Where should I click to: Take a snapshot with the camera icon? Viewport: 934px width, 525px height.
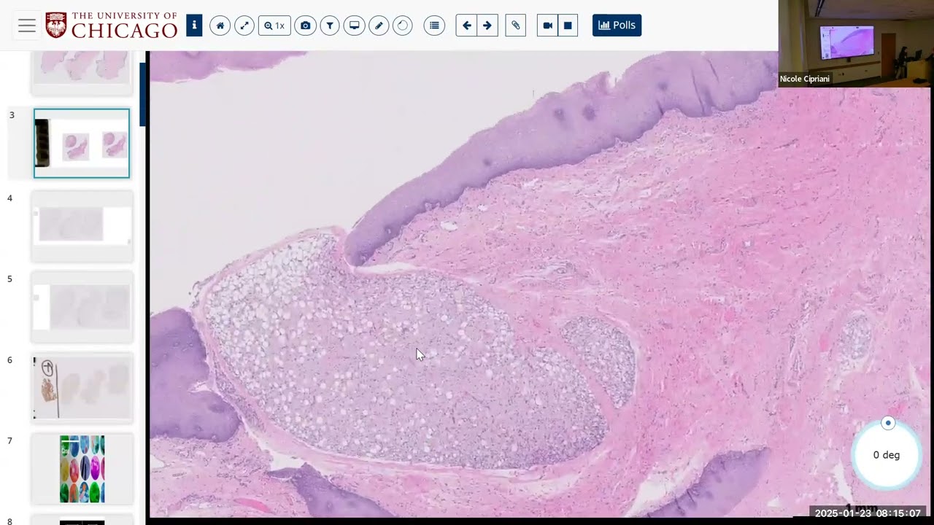pyautogui.click(x=305, y=26)
